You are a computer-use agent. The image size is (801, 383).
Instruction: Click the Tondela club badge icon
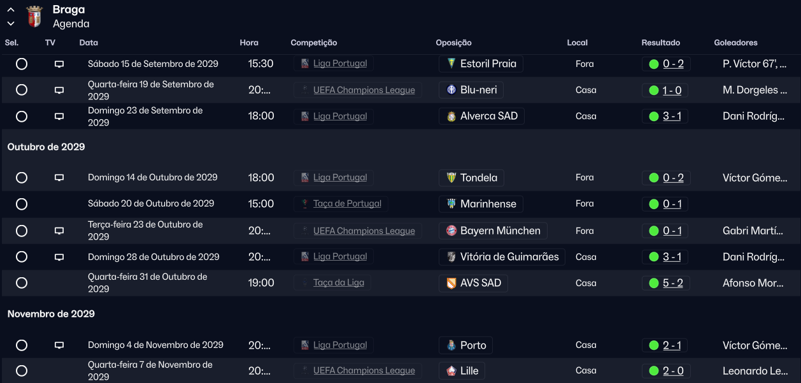click(451, 178)
